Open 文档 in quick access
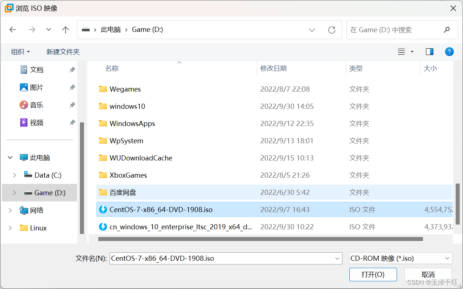Viewport: 463px width, 289px height. (37, 70)
